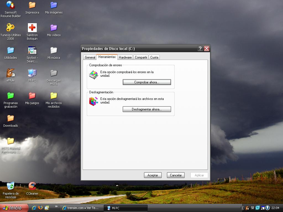The image size is (283, 212).
Task: Select the Mi PC desktop icon
Action: tap(32, 73)
